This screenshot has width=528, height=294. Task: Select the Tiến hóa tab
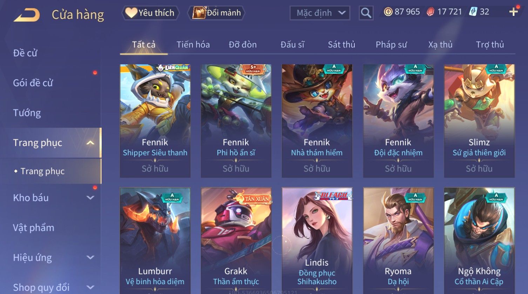point(193,45)
